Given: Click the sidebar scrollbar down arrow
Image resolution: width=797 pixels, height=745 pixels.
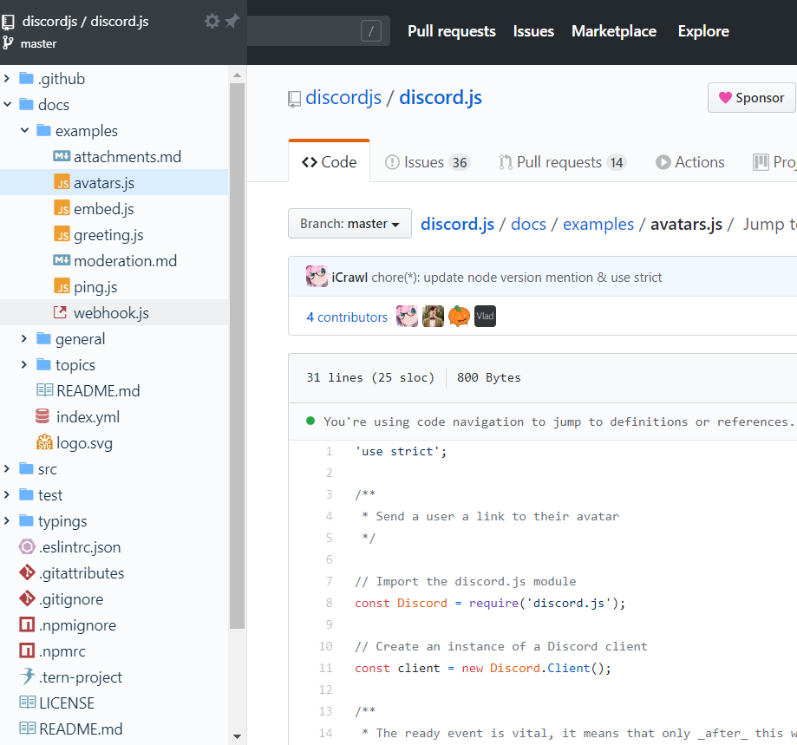Looking at the screenshot, I should [x=237, y=735].
